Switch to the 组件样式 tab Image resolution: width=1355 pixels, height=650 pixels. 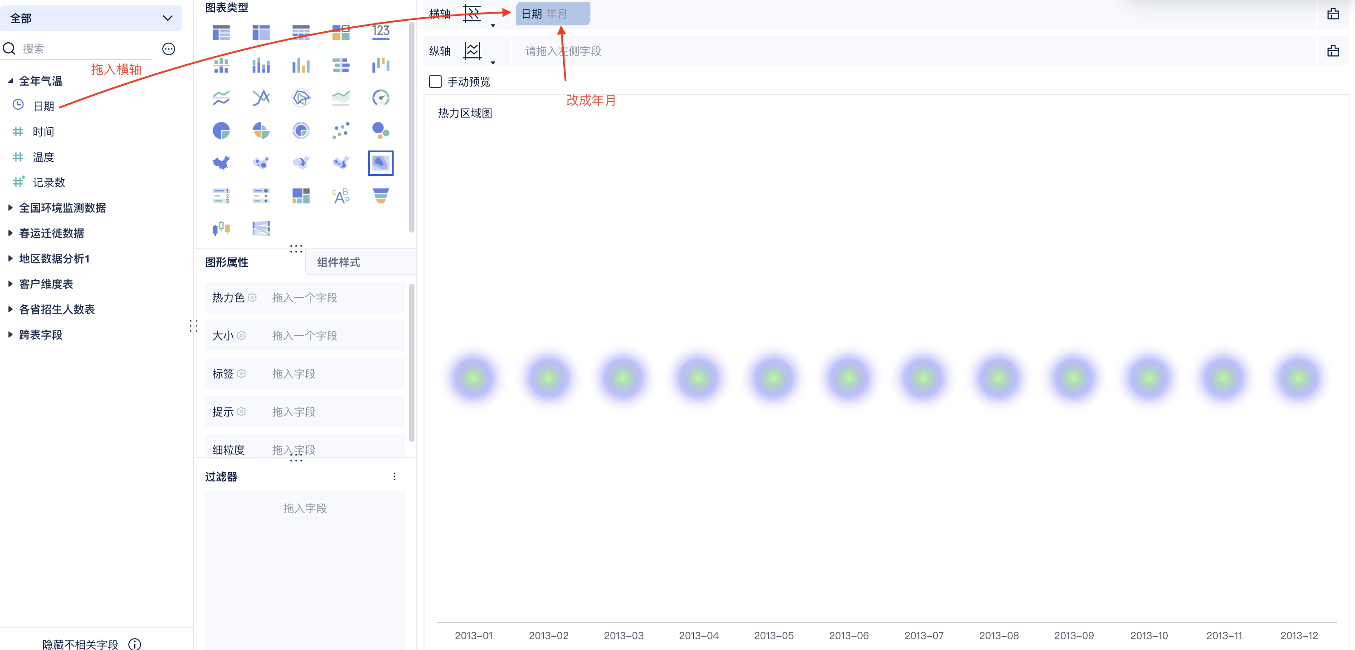(338, 262)
